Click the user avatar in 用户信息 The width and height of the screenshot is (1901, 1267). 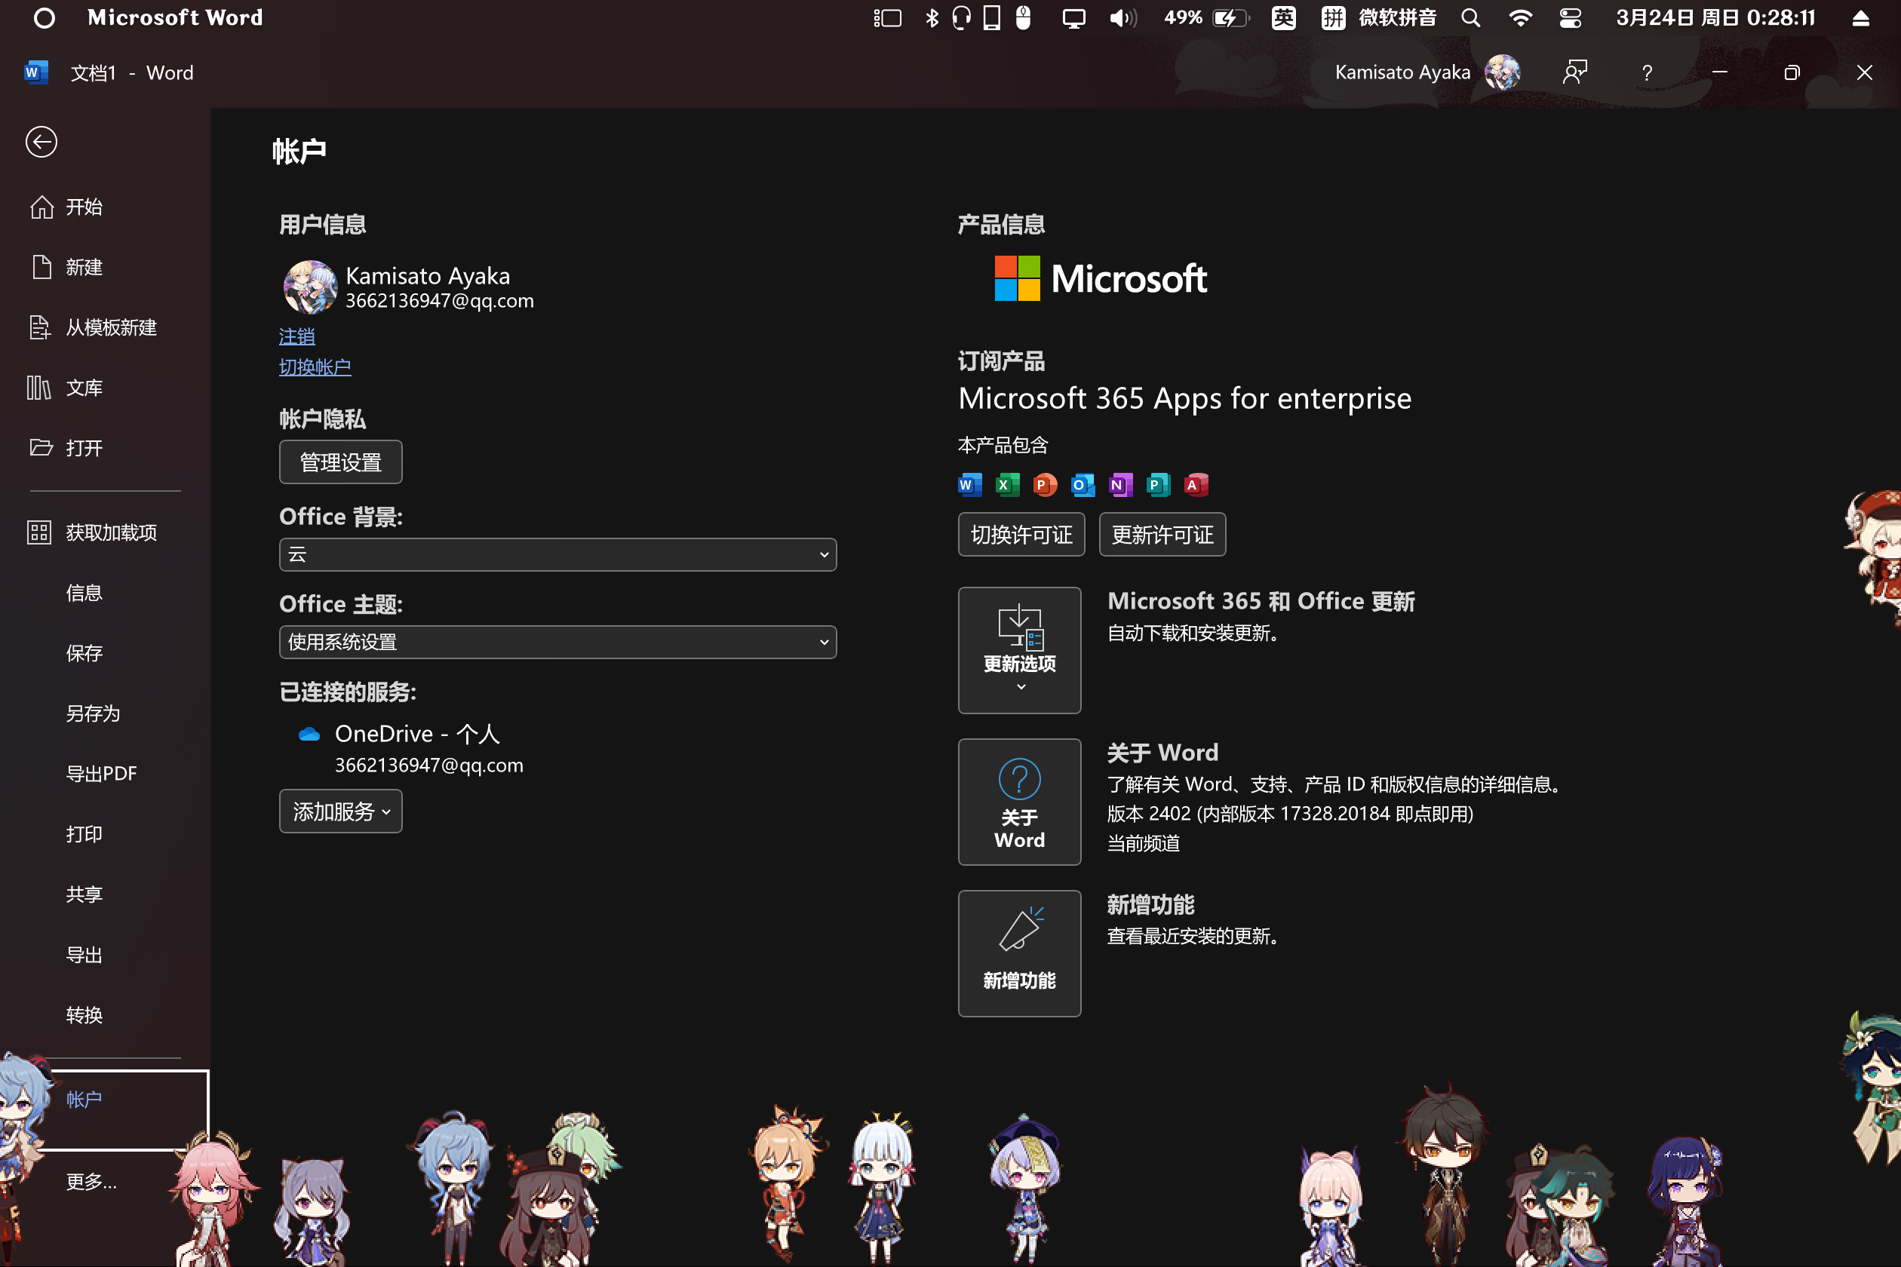click(x=309, y=287)
